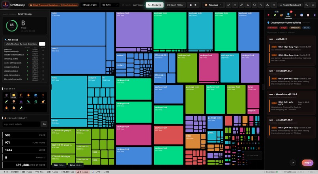The height and width of the screenshot is (174, 318).
Task: Open the orange padlock tab in right panel
Action: (x=281, y=15)
